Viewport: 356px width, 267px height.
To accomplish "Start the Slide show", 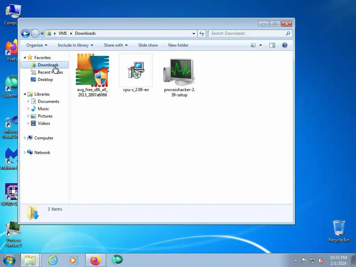I will click(x=148, y=45).
